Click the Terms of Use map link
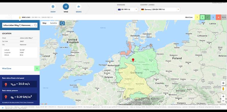The height and width of the screenshot is (112, 227). 223,105
